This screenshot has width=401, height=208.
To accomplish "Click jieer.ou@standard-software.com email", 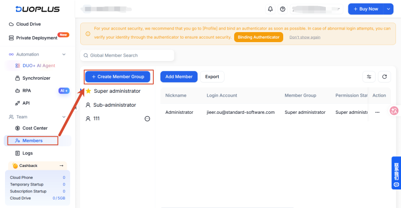I will pos(241,112).
